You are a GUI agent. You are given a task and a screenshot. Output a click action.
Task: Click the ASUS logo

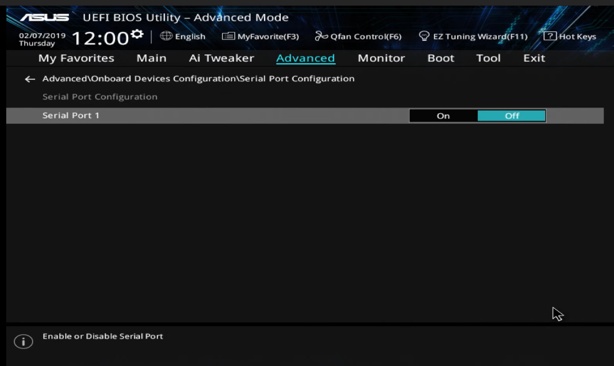[x=44, y=17]
